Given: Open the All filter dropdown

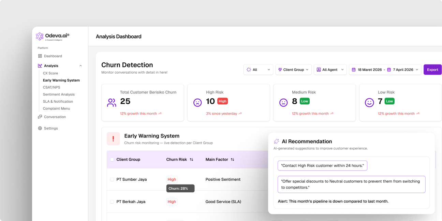Looking at the screenshot, I should tap(258, 70).
